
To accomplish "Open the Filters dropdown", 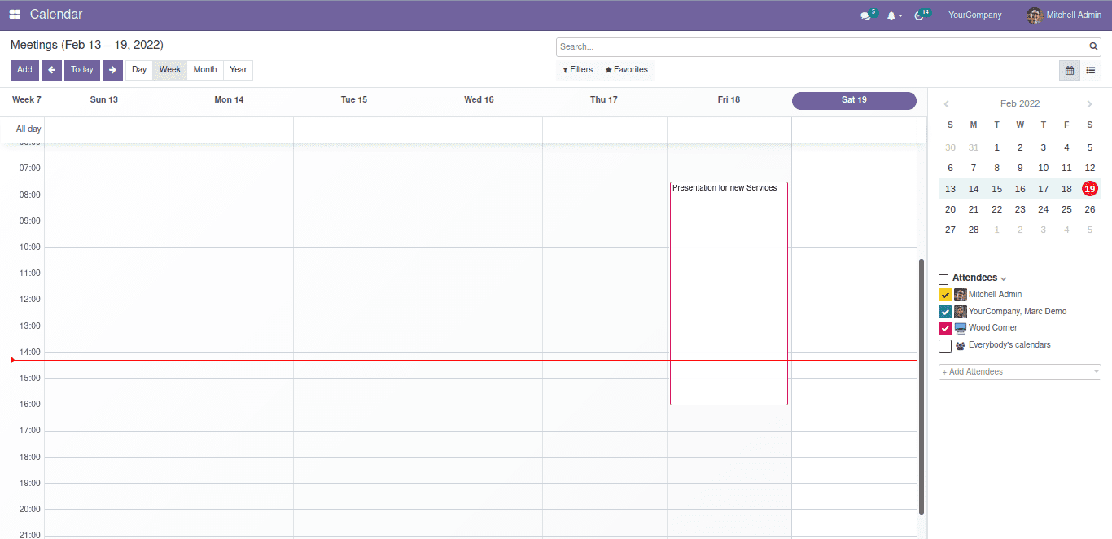I will [x=578, y=70].
